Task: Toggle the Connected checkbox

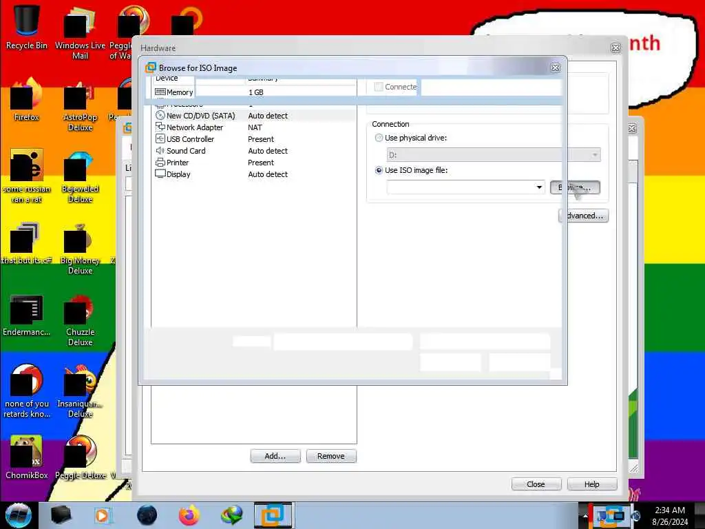Action: 379,87
